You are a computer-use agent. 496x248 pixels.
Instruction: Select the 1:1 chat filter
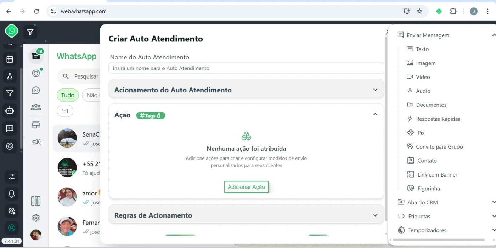pyautogui.click(x=65, y=111)
